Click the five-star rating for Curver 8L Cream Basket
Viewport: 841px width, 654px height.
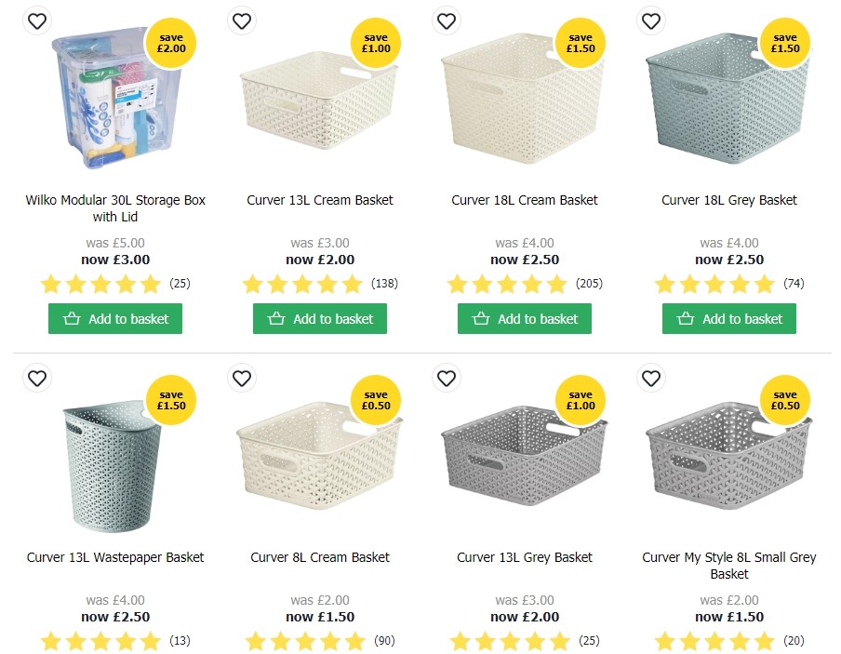click(304, 641)
